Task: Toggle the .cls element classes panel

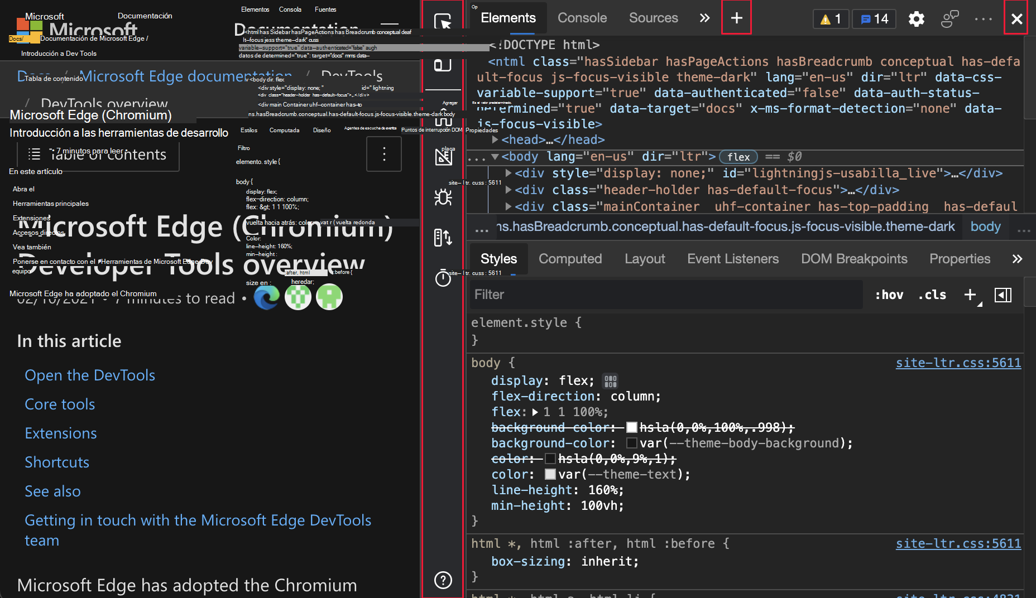Action: coord(932,295)
